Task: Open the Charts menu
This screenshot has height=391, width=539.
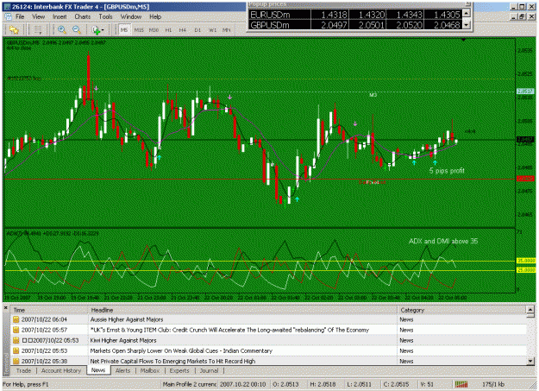Action: pyautogui.click(x=83, y=16)
